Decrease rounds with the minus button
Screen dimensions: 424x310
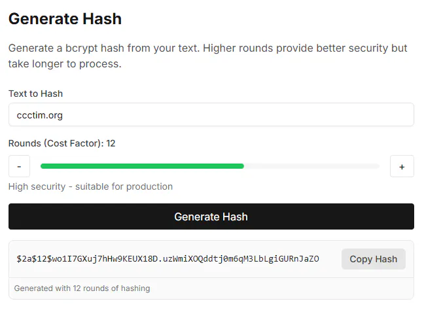coord(19,166)
